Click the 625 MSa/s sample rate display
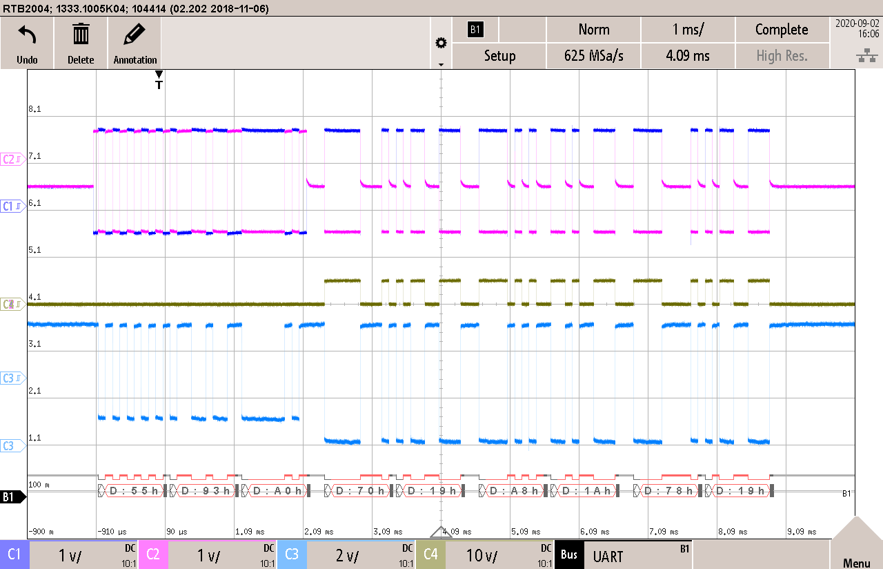Viewport: 883px width, 569px height. click(593, 55)
